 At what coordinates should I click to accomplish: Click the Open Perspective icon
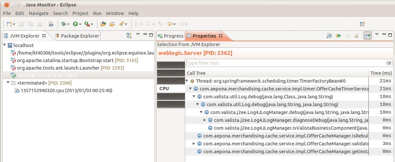pos(363,24)
